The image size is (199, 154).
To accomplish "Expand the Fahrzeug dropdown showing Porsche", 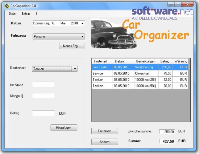I will point(59,36).
